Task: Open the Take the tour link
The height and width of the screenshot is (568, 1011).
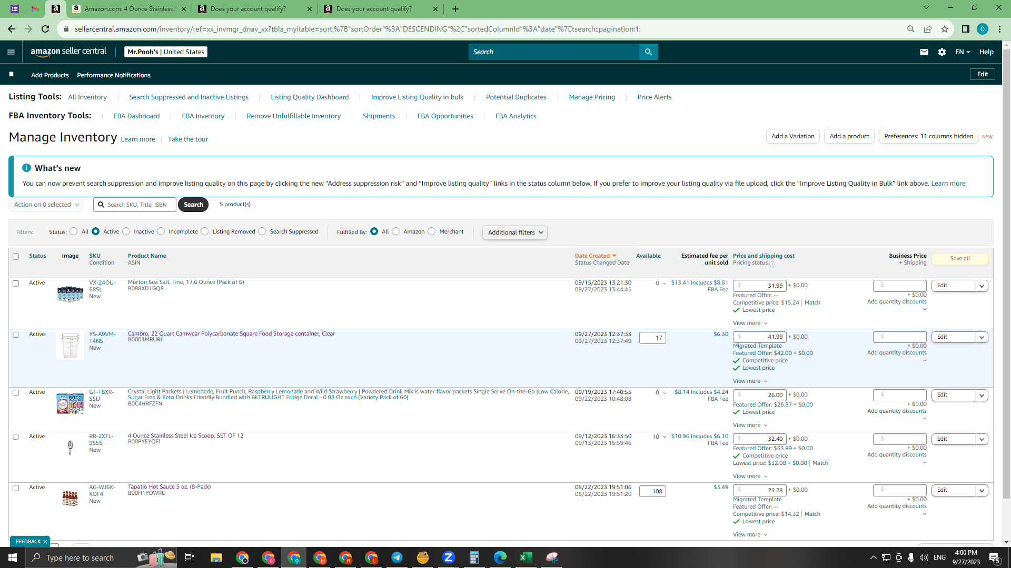Action: 188,139
